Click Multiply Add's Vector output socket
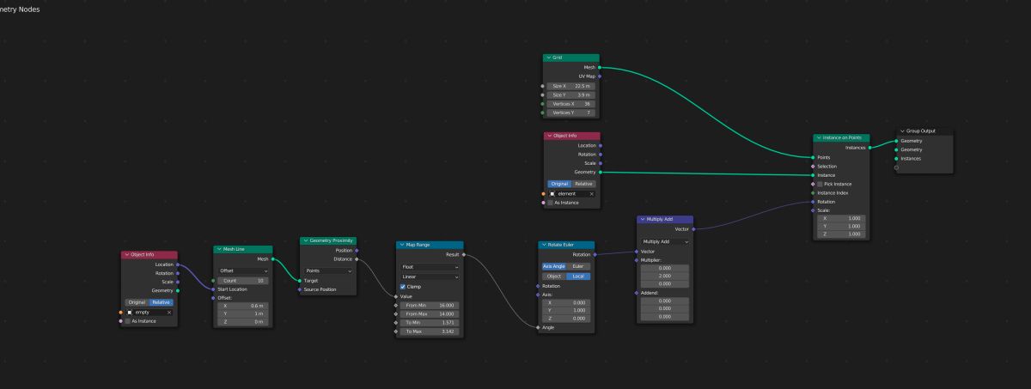Screen dimensions: 1031x389 693,228
